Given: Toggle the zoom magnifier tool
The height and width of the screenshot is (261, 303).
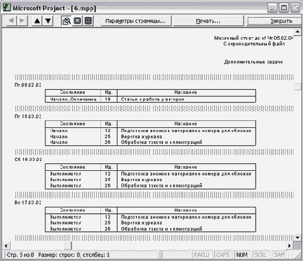Looking at the screenshot, I should tap(67, 21).
